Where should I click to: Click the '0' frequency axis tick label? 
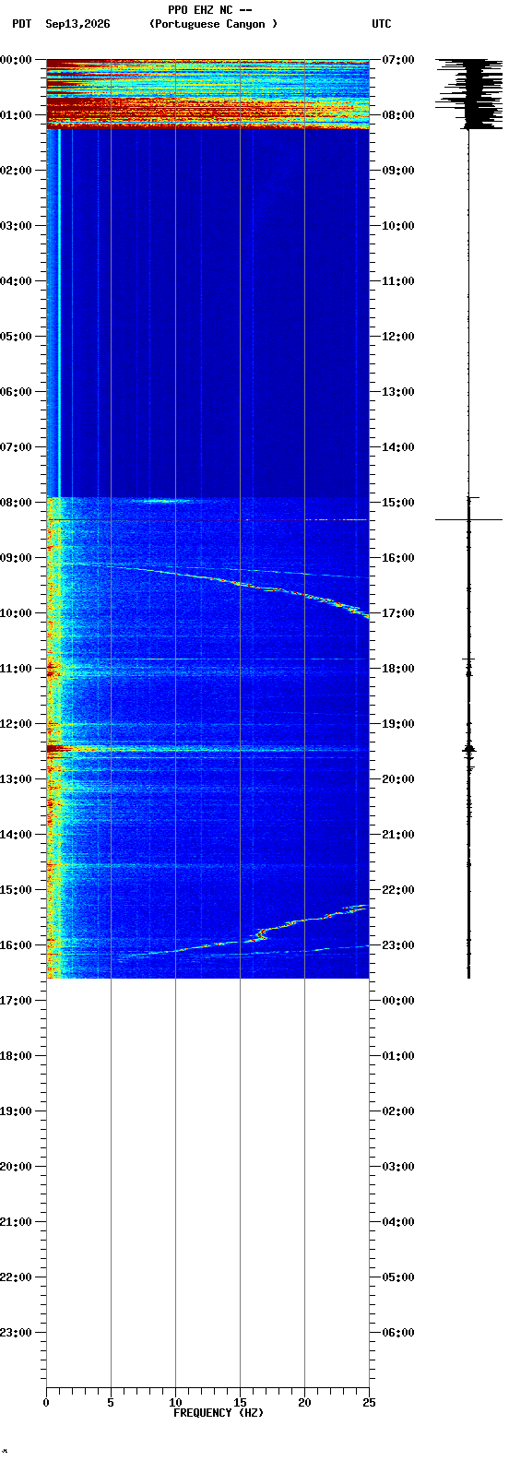click(x=46, y=1403)
